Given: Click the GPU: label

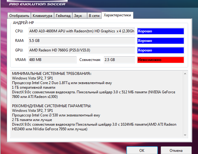Looking at the screenshot, I should [19, 50].
